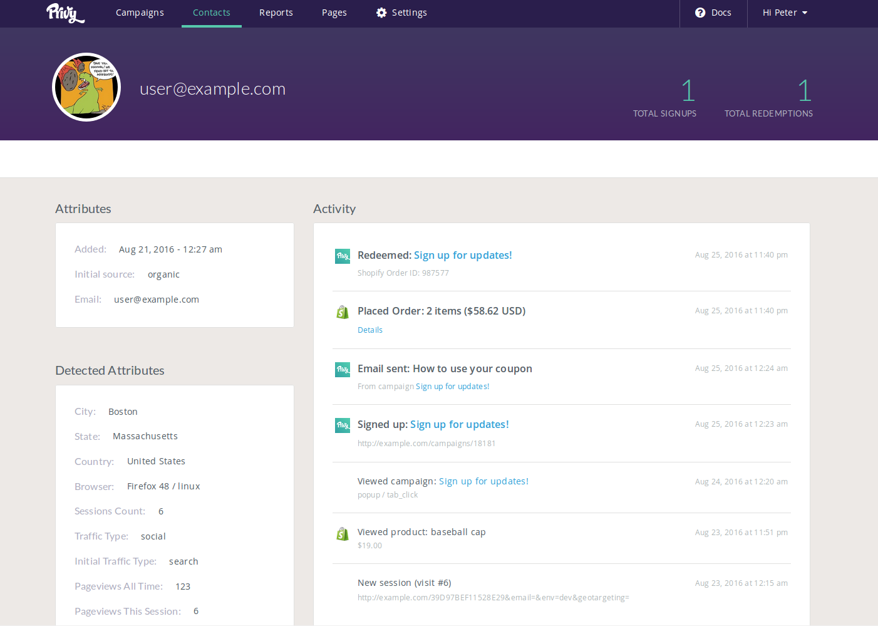The image size is (878, 626).
Task: Click the Total Redemptions counter
Action: 768,97
